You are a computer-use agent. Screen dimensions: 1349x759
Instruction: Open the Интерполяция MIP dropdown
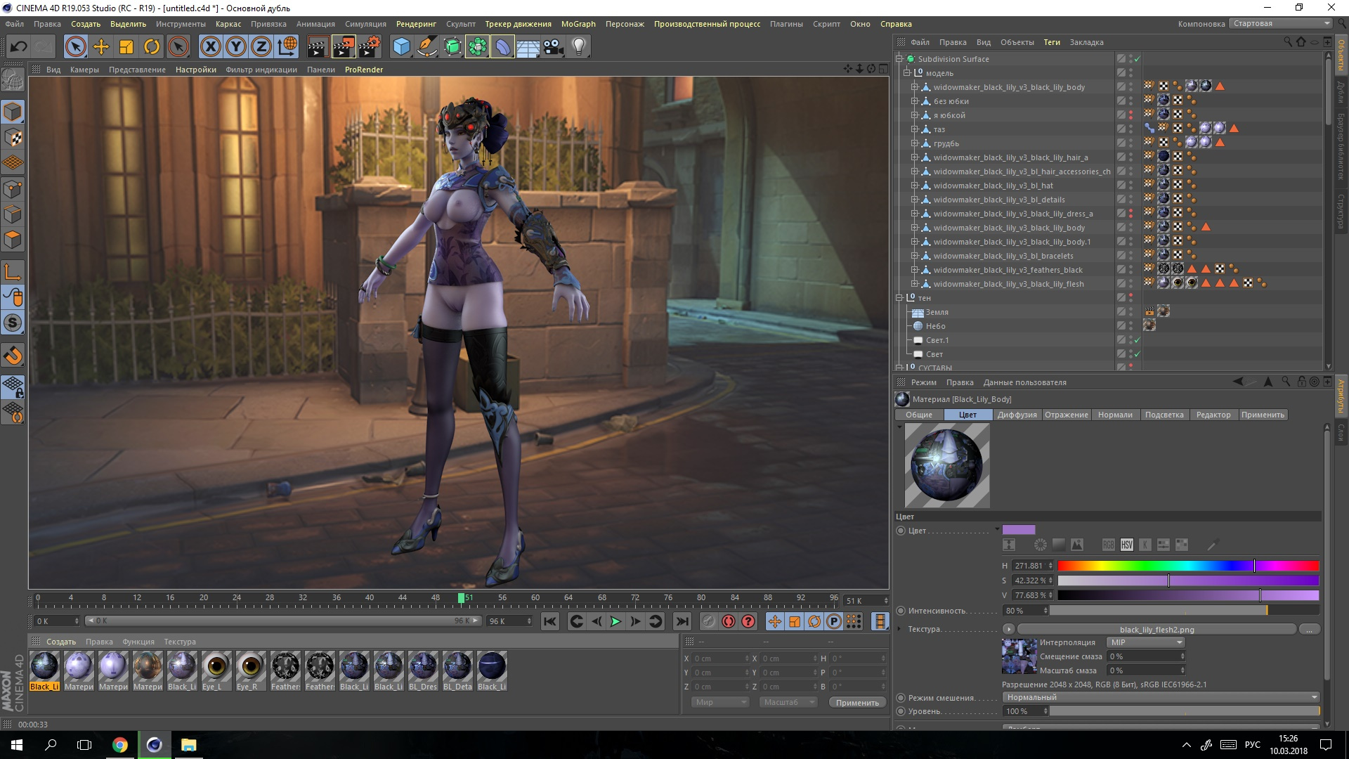(x=1146, y=642)
